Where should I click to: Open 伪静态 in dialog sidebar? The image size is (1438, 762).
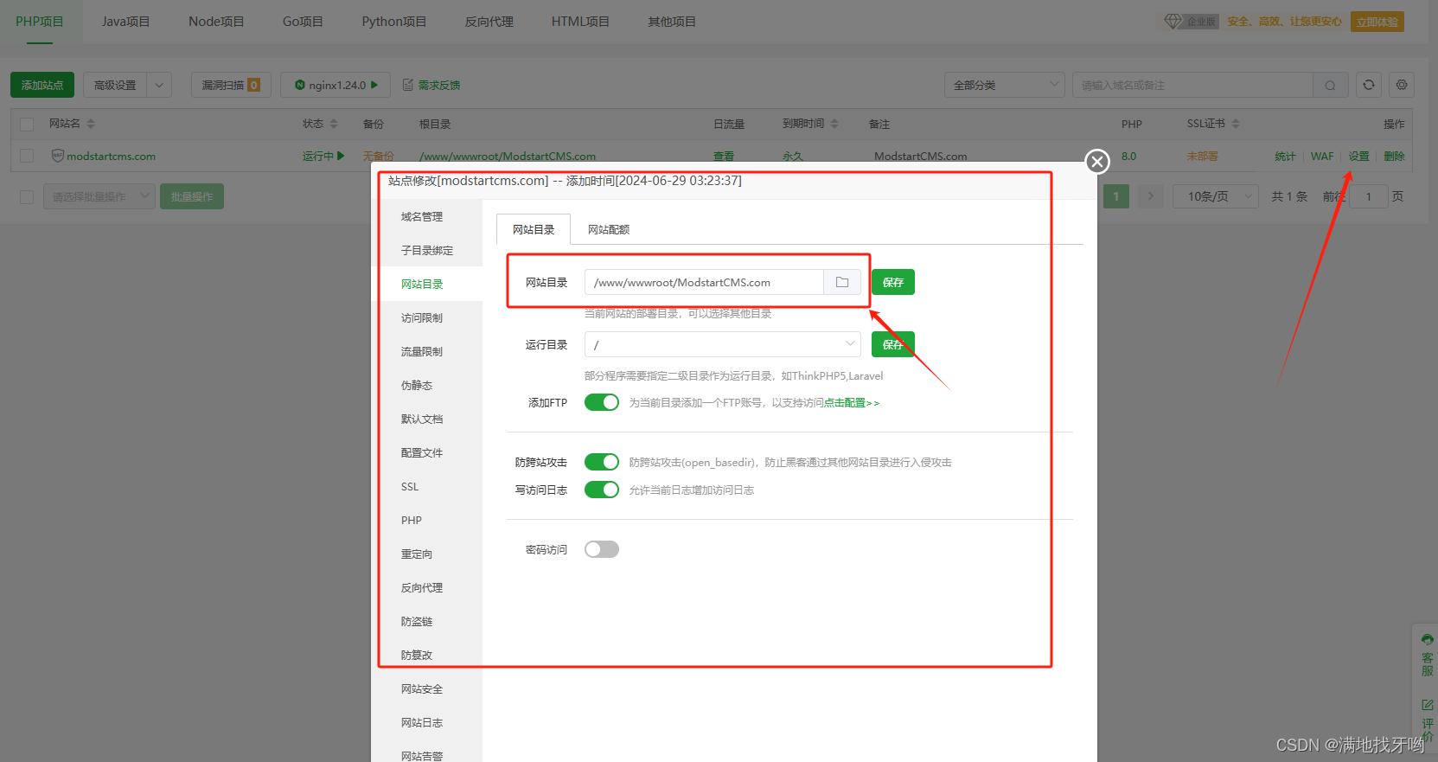(x=417, y=385)
